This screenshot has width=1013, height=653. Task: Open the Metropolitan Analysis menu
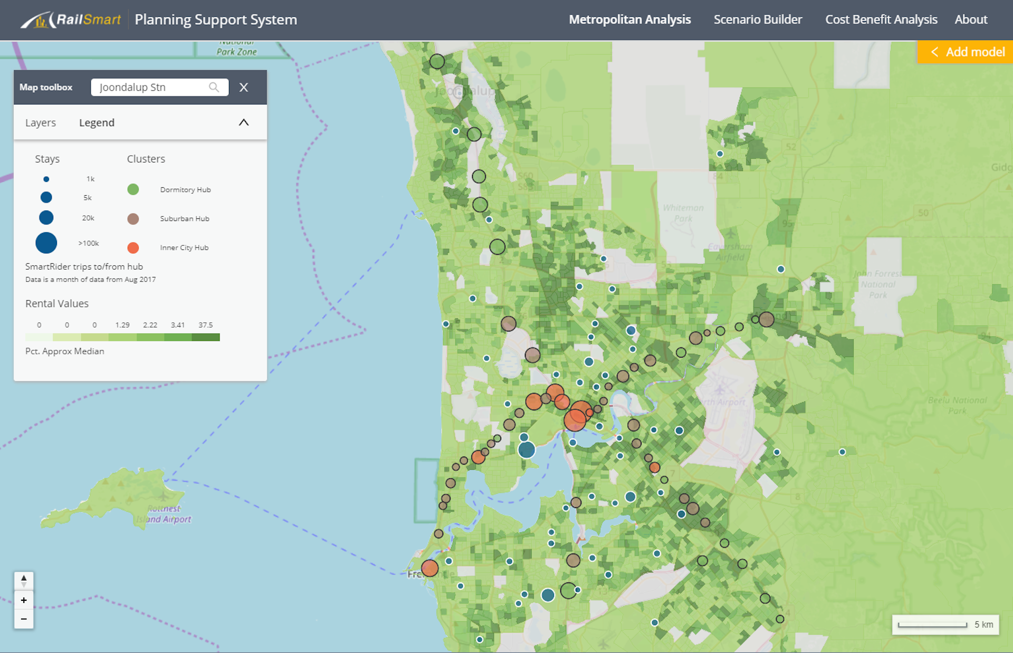(x=629, y=20)
